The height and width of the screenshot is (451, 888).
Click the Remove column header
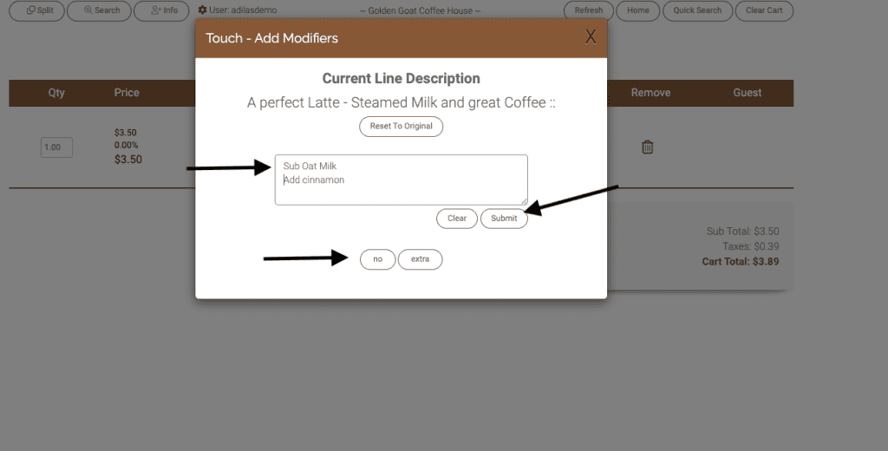[x=650, y=93]
